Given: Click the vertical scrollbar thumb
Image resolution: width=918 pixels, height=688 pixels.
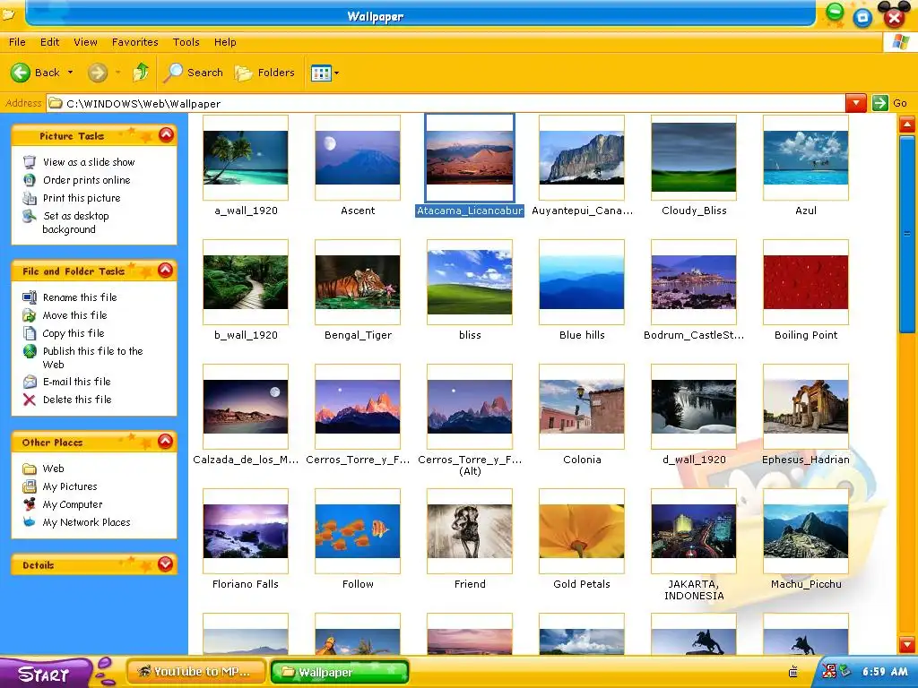Looking at the screenshot, I should (907, 234).
